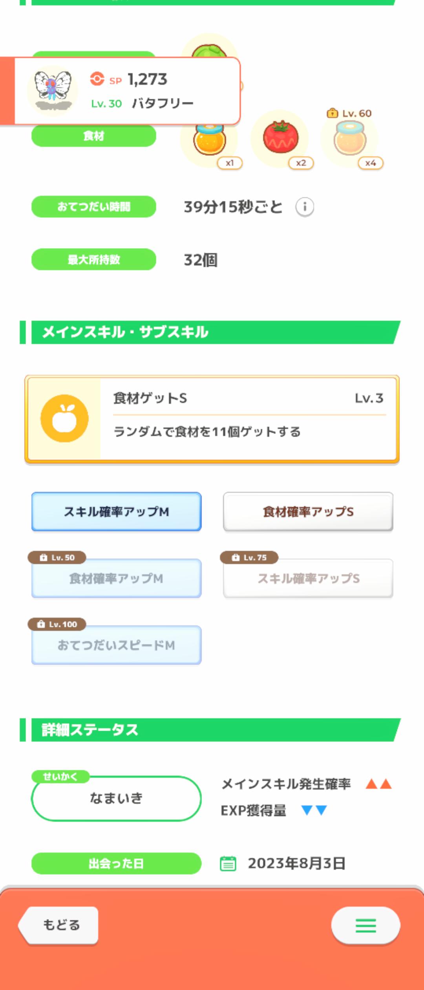The width and height of the screenshot is (424, 990).
Task: Select the スキル確率アップM sub skill
Action: [117, 511]
